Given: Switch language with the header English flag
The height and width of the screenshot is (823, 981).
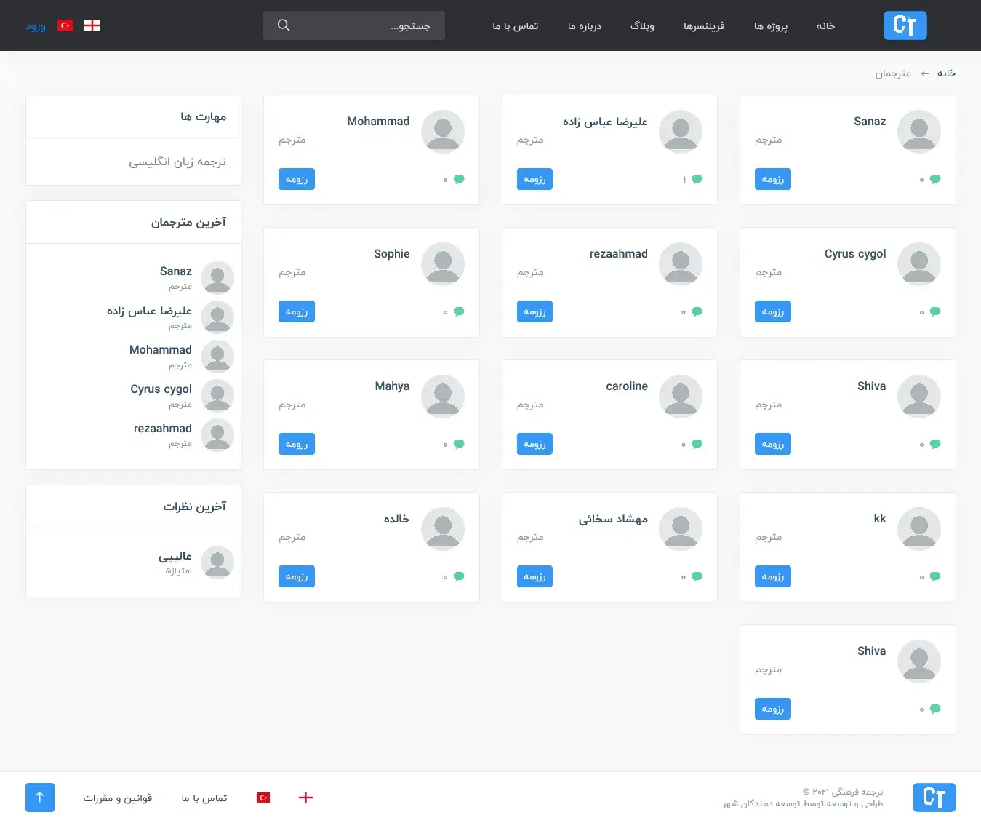Looking at the screenshot, I should coord(92,25).
